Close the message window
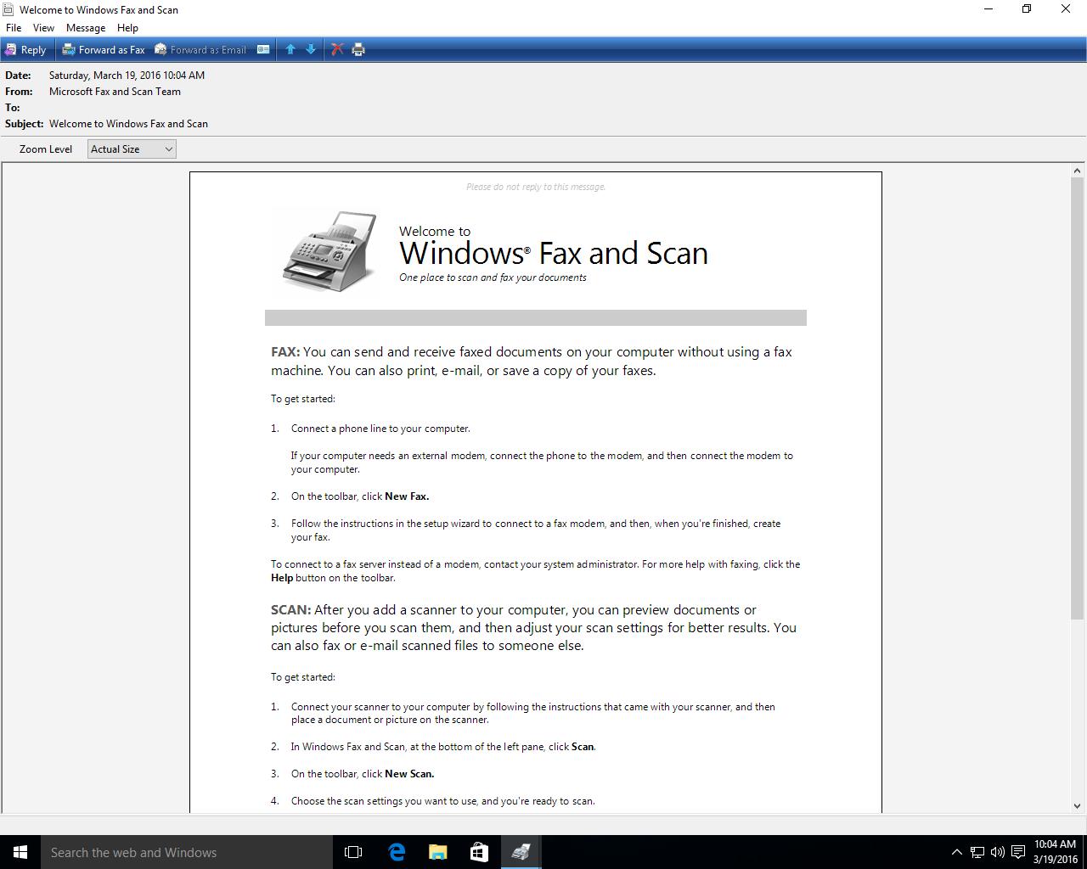The width and height of the screenshot is (1087, 869). tap(1066, 9)
